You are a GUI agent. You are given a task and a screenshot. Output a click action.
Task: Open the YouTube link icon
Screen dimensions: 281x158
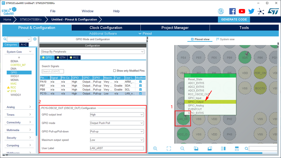click(242, 11)
